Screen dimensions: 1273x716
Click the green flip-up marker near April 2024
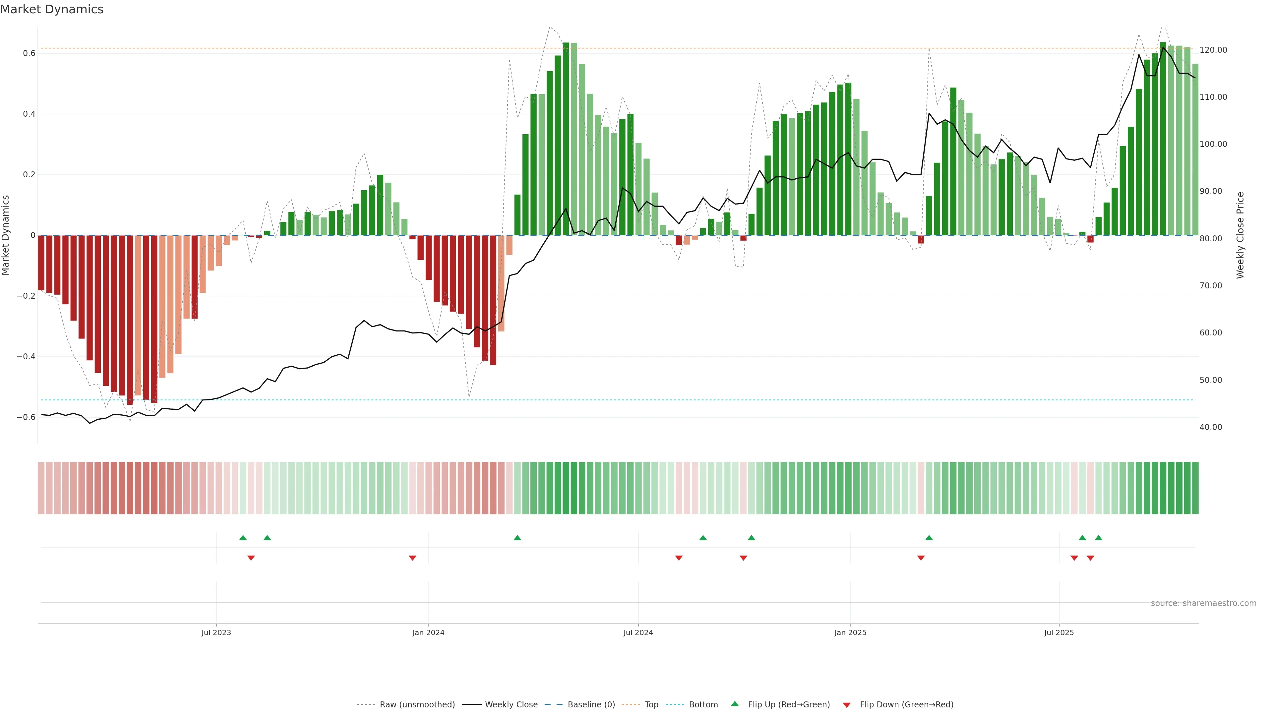tap(517, 538)
